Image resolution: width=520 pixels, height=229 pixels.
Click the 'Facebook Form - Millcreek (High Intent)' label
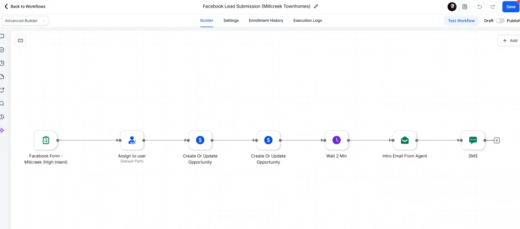(x=46, y=159)
